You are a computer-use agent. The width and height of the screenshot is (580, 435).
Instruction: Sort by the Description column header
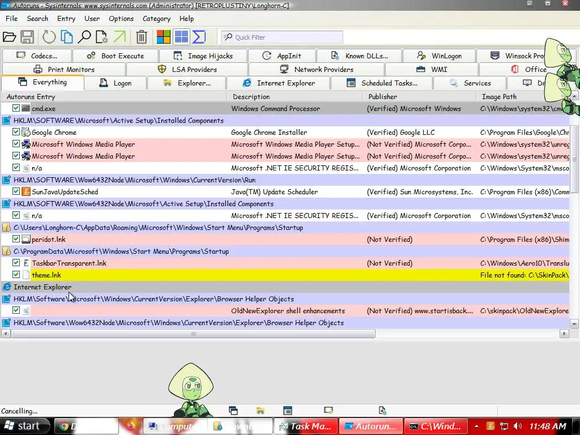[295, 96]
